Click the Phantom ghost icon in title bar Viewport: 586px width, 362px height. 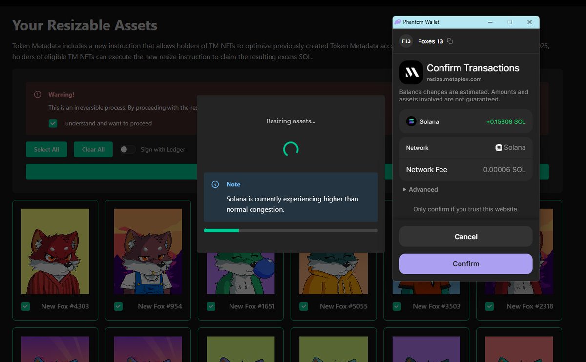398,22
